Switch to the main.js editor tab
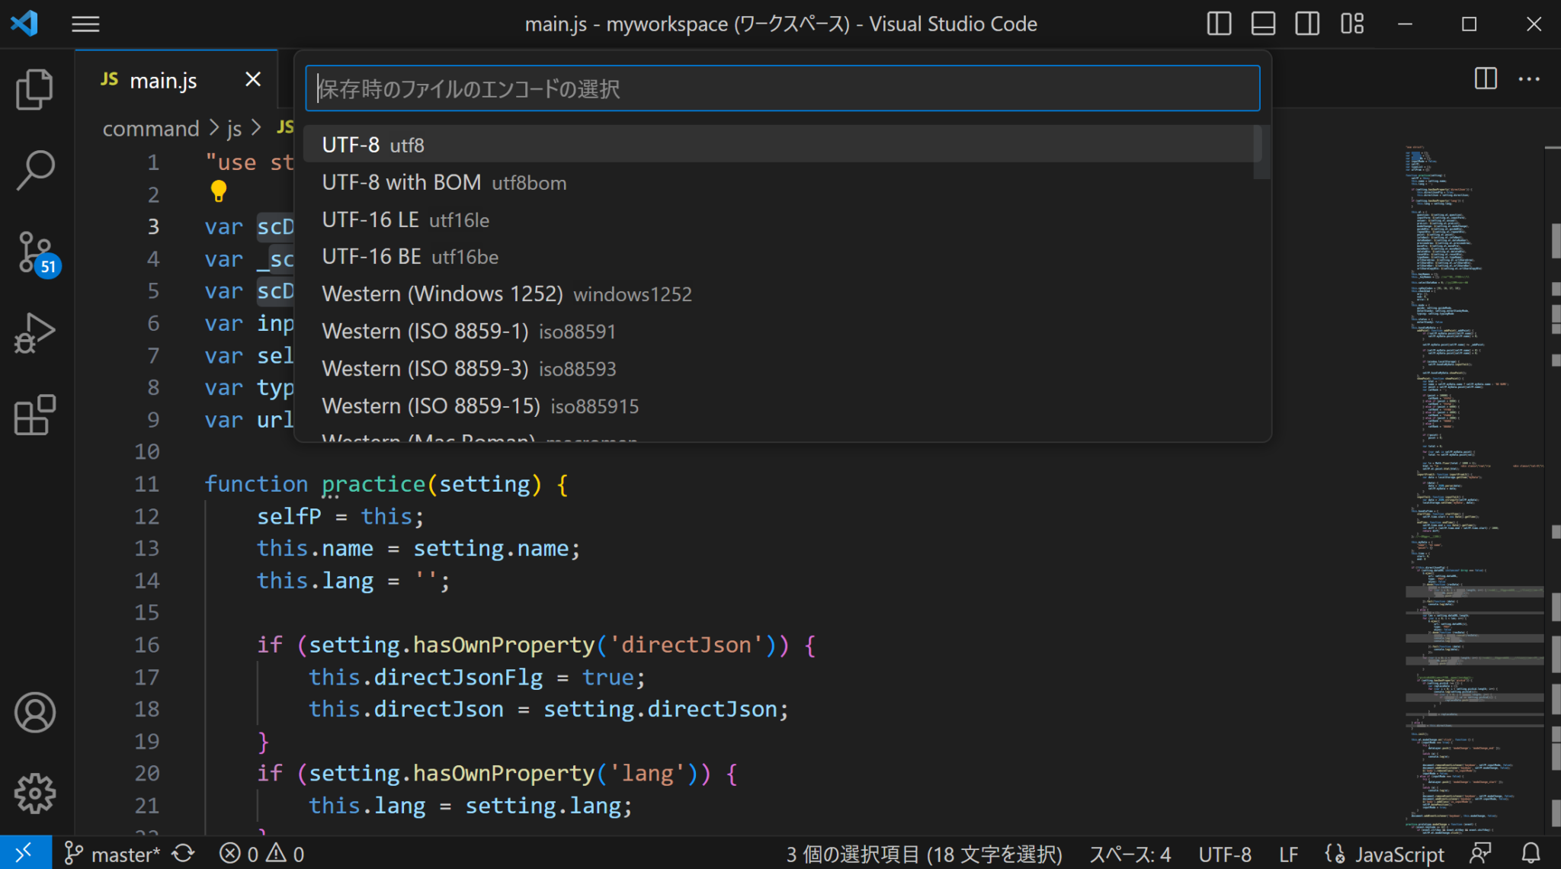 coord(163,80)
